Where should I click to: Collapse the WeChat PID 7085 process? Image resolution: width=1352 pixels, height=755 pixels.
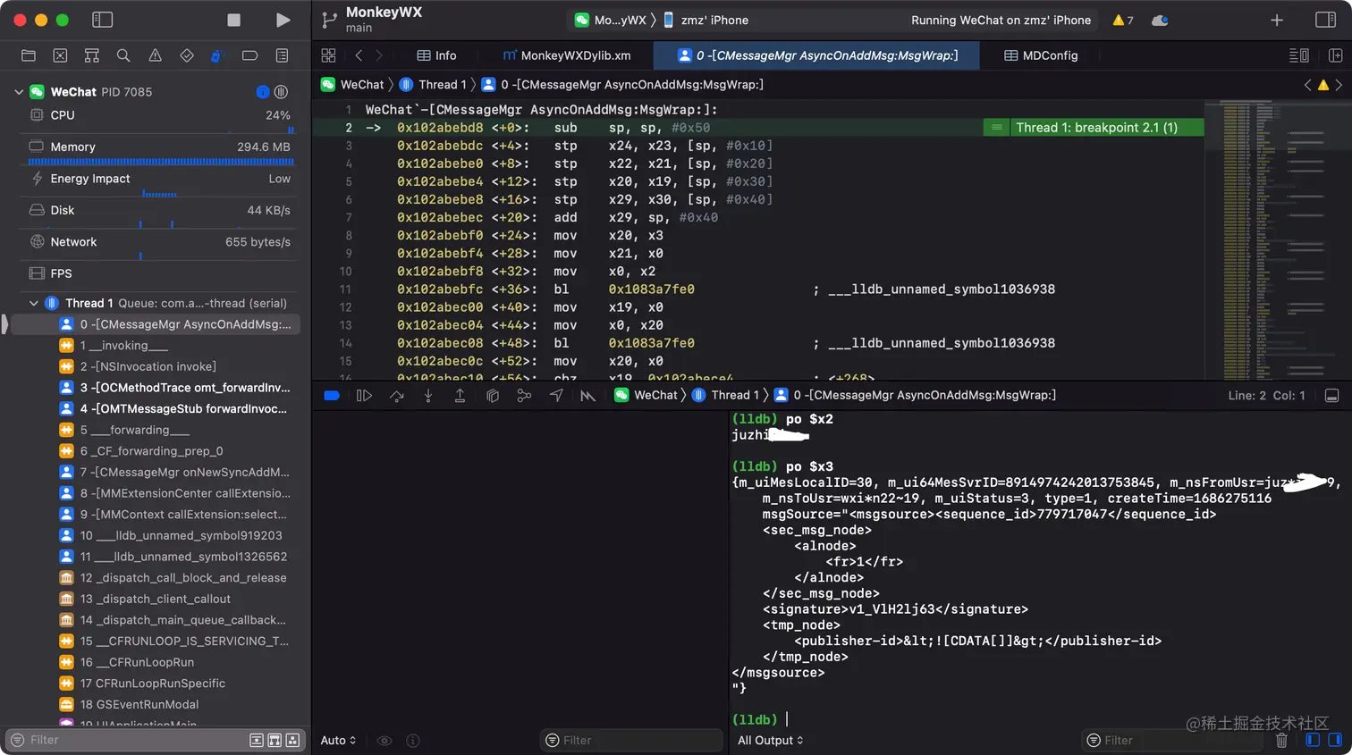tap(18, 92)
